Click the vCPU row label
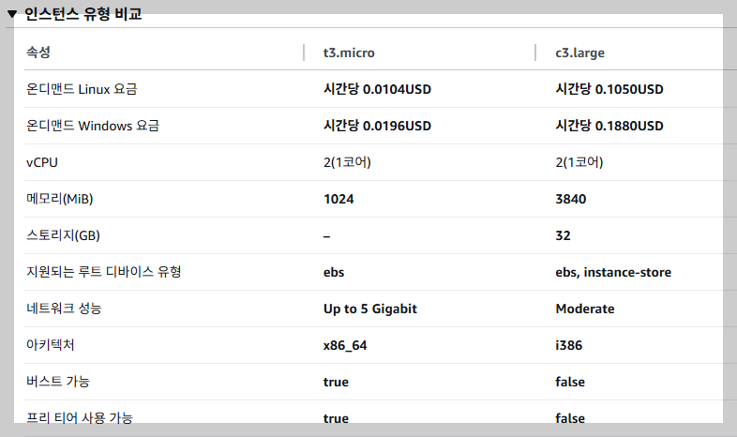737x437 pixels. pyautogui.click(x=42, y=162)
